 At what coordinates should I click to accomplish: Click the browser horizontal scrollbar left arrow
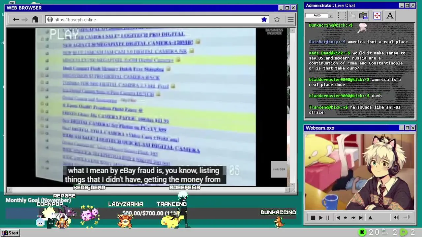[x=9, y=190]
